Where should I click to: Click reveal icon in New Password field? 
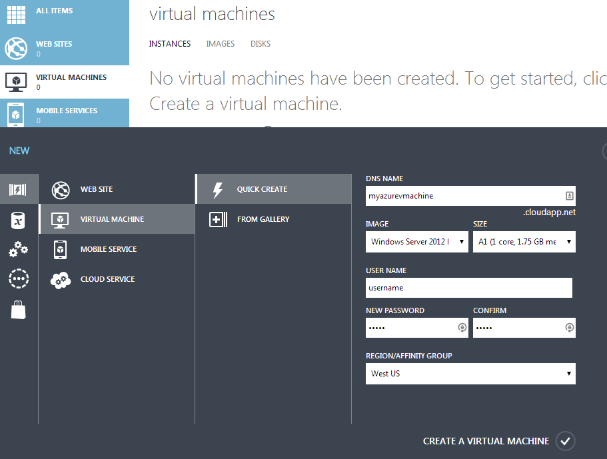(x=462, y=328)
